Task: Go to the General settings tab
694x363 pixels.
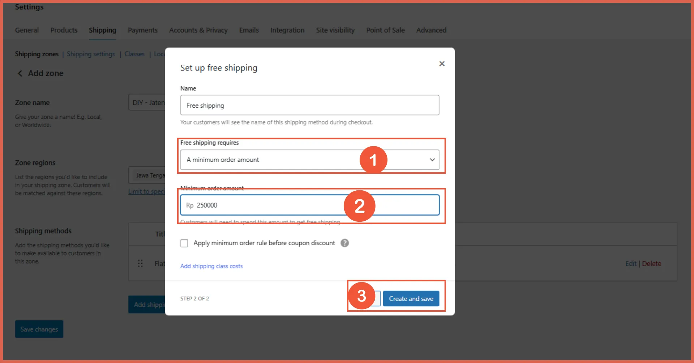Action: coord(27,30)
